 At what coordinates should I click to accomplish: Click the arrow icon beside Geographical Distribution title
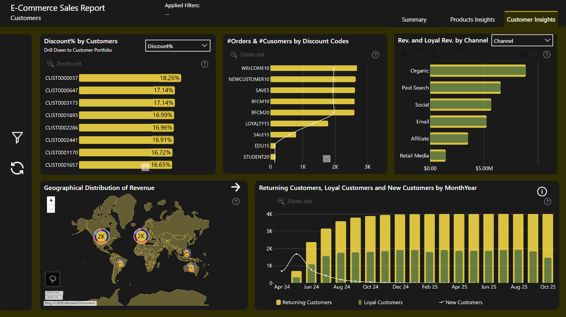click(x=235, y=187)
